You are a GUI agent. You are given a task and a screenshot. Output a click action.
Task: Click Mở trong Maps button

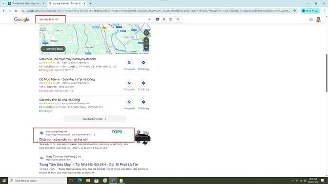tap(53, 49)
